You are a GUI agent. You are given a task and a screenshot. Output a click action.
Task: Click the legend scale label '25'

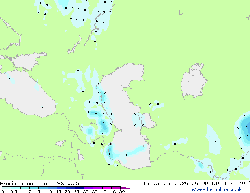click(x=76, y=191)
